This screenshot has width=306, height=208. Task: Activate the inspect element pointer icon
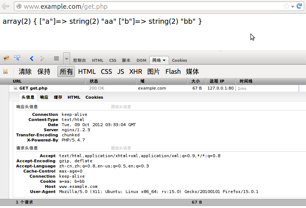pyautogui.click(x=18, y=58)
